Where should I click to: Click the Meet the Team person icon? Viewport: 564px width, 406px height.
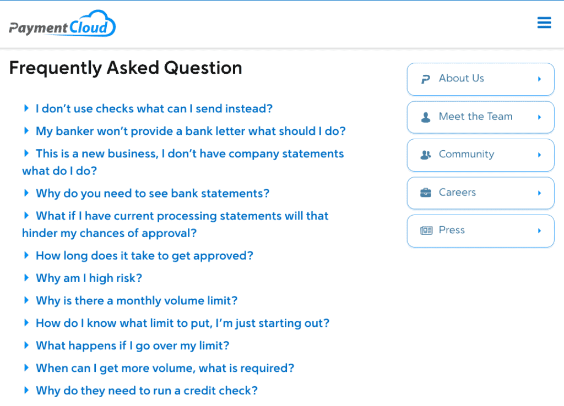[425, 117]
